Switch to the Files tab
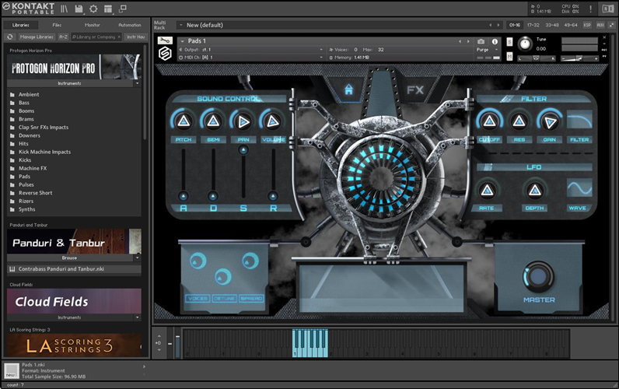619x389 pixels. click(57, 25)
